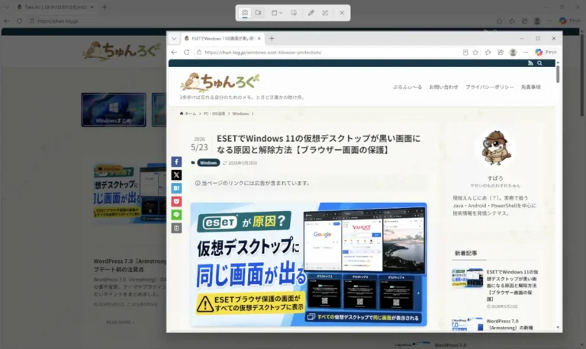Open the sidebar ESETでWindows 11 new article link
This screenshot has width=586, height=349.
[x=512, y=285]
